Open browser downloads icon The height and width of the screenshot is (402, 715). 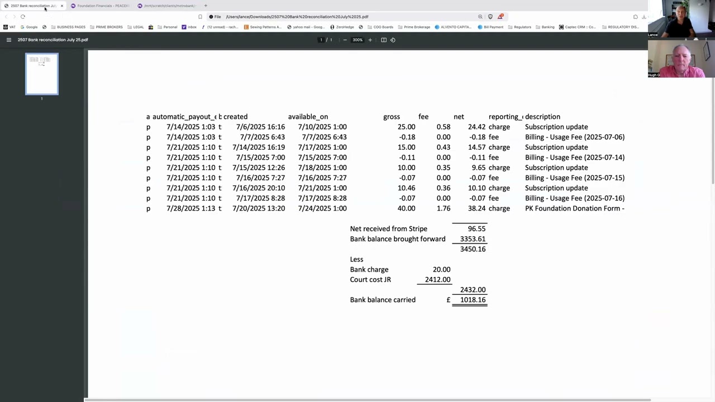click(643, 17)
